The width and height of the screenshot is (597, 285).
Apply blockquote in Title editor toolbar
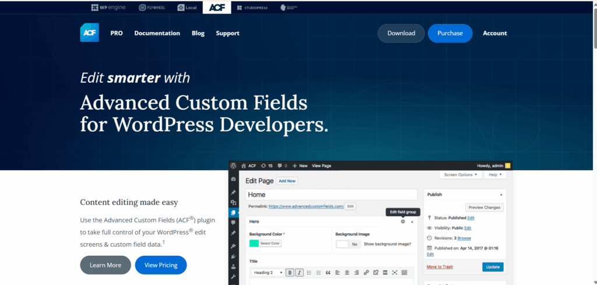[328, 272]
